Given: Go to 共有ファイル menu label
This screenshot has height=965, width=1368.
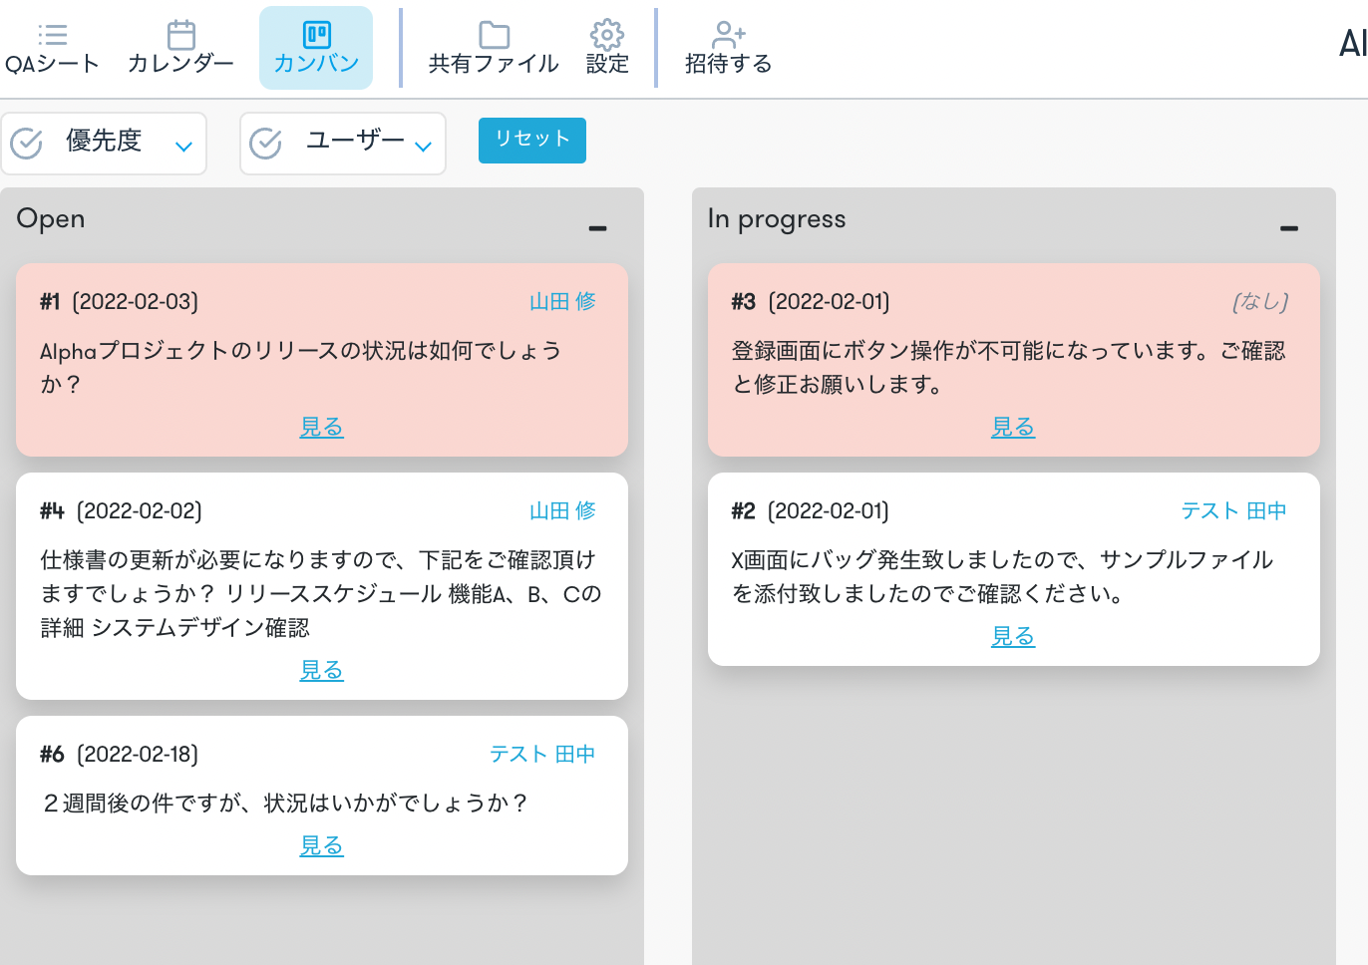Looking at the screenshot, I should pyautogui.click(x=494, y=64).
